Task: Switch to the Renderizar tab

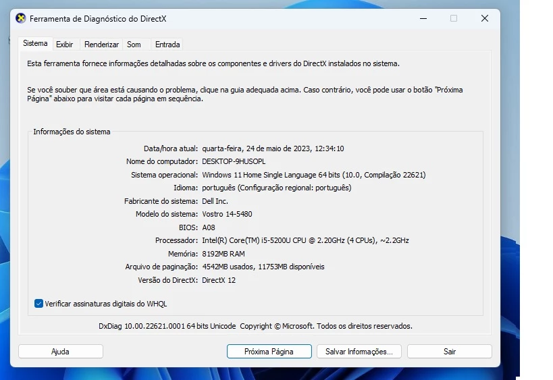Action: (101, 45)
